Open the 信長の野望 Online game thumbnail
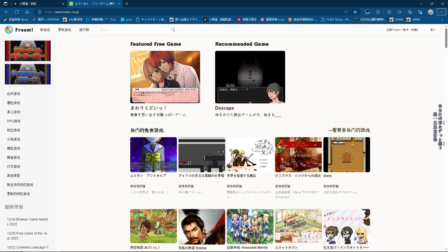 point(202,227)
